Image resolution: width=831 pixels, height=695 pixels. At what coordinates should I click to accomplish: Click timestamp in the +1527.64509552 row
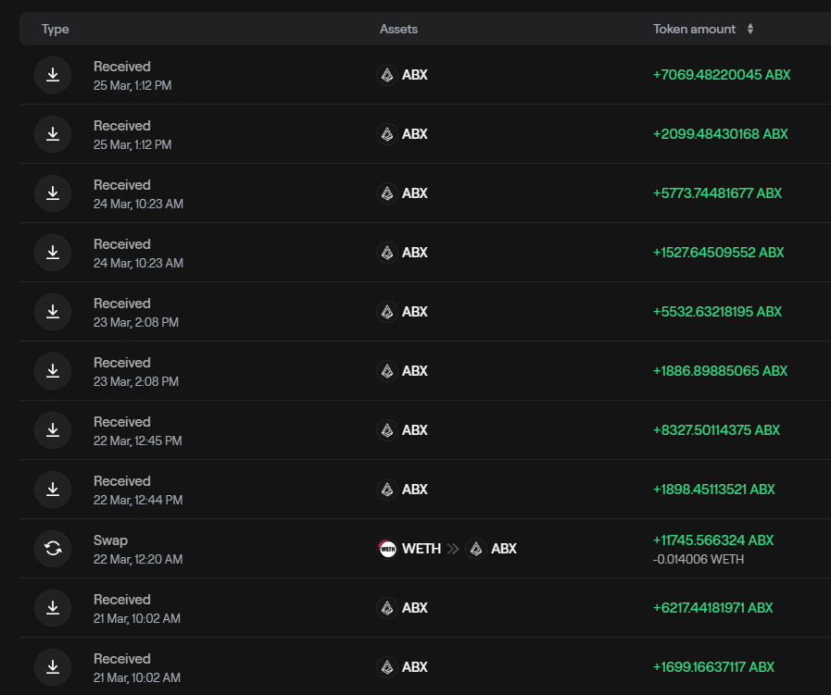(x=138, y=263)
